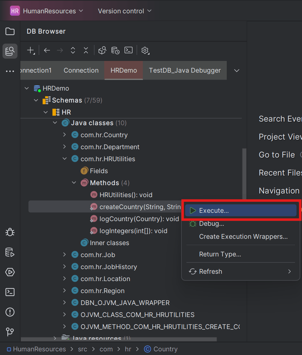Collapse the Methods node

(x=74, y=182)
